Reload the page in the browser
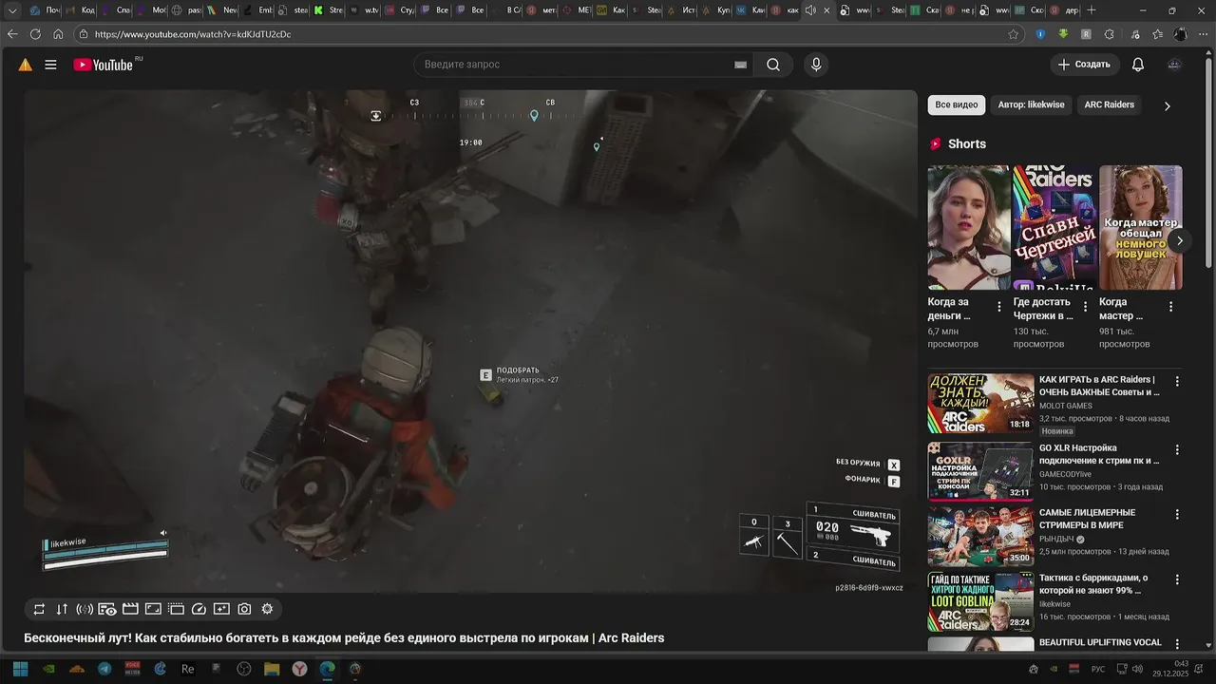The image size is (1216, 684). pos(35,34)
